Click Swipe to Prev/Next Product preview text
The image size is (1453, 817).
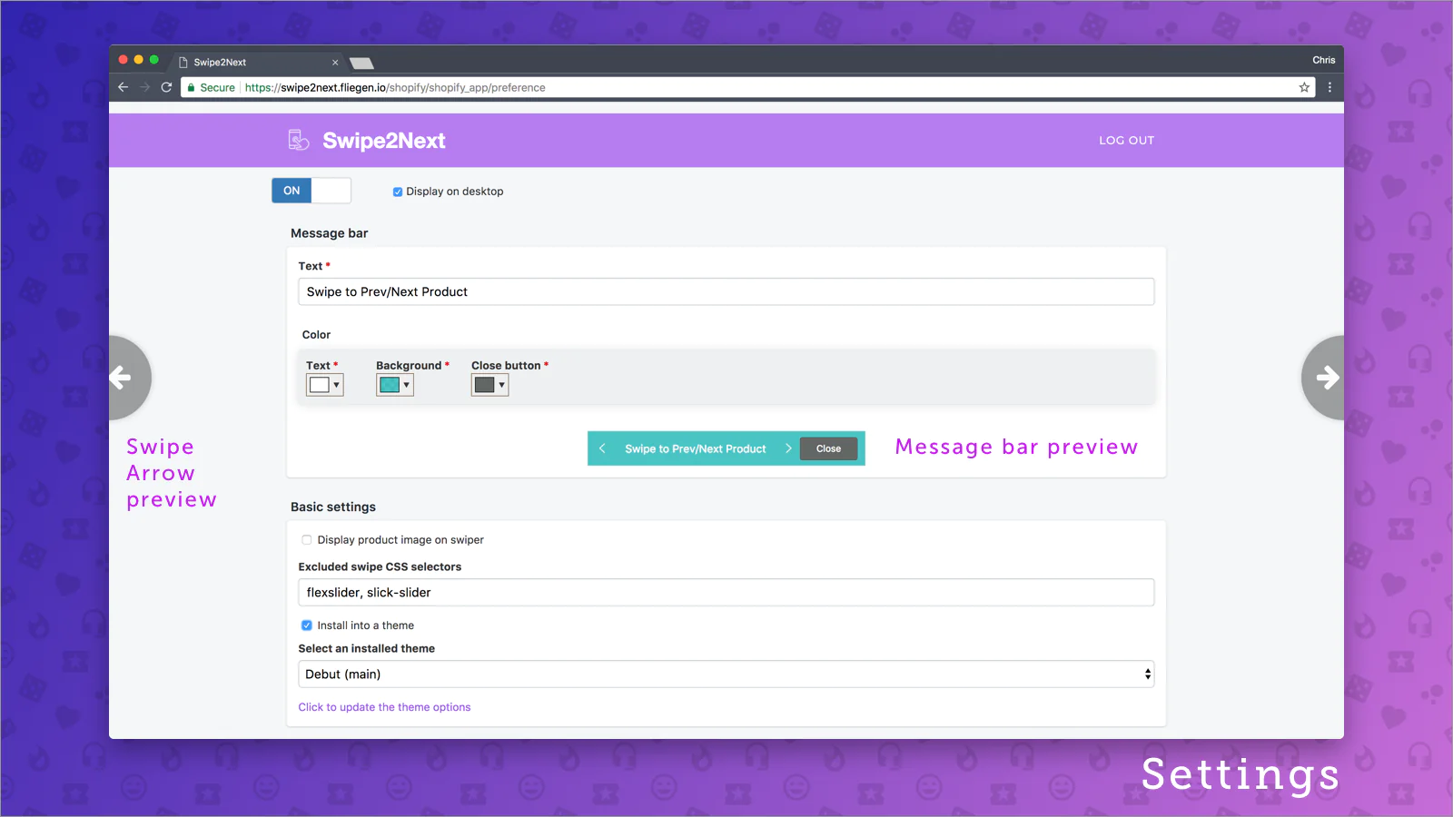(696, 448)
